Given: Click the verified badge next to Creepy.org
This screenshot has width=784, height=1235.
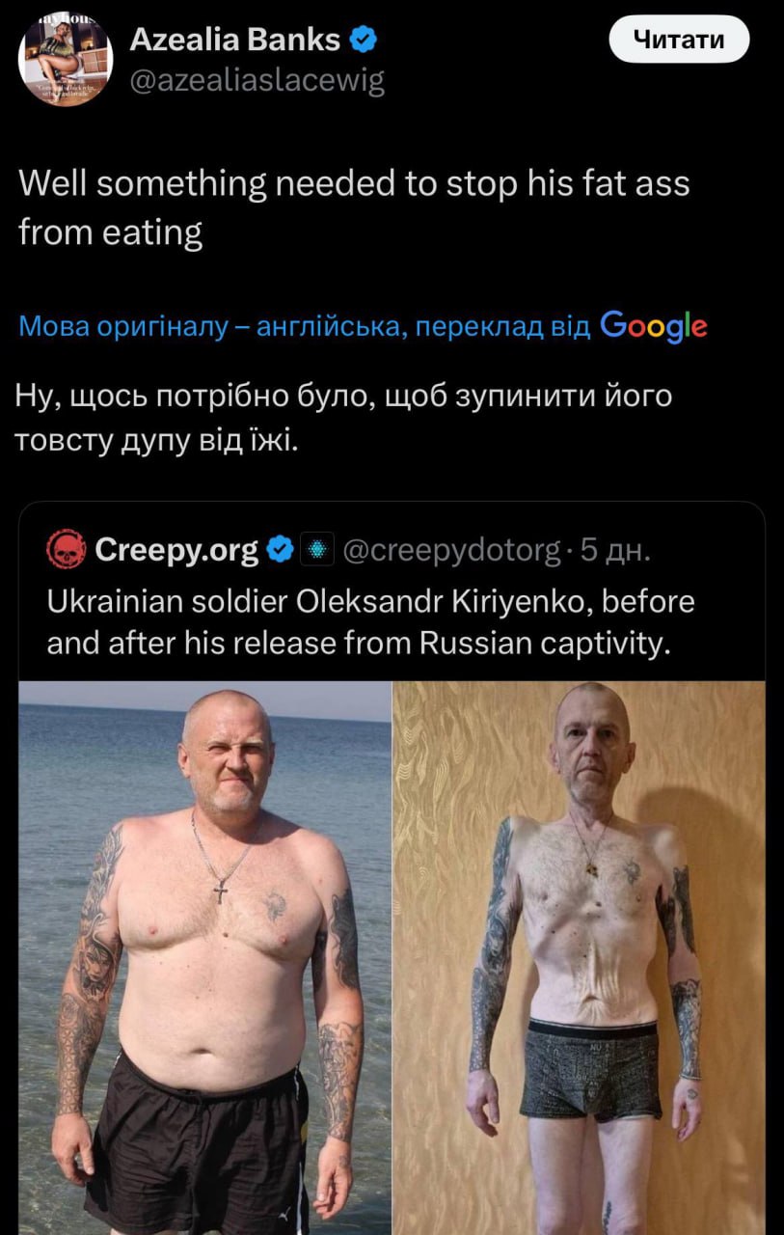Looking at the screenshot, I should [x=279, y=550].
